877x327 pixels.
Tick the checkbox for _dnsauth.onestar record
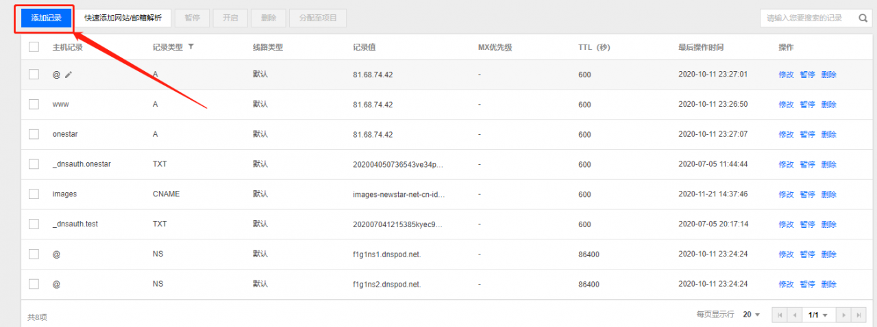pyautogui.click(x=34, y=164)
